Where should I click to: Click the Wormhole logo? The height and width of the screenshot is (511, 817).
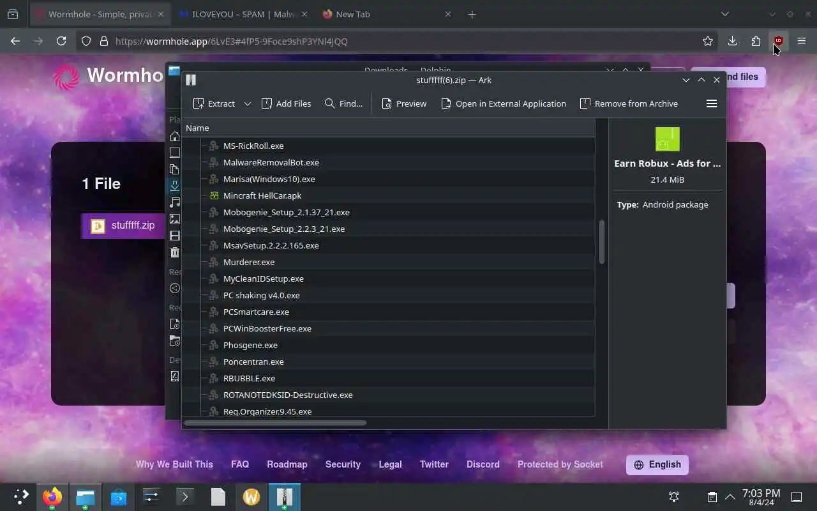[66, 77]
